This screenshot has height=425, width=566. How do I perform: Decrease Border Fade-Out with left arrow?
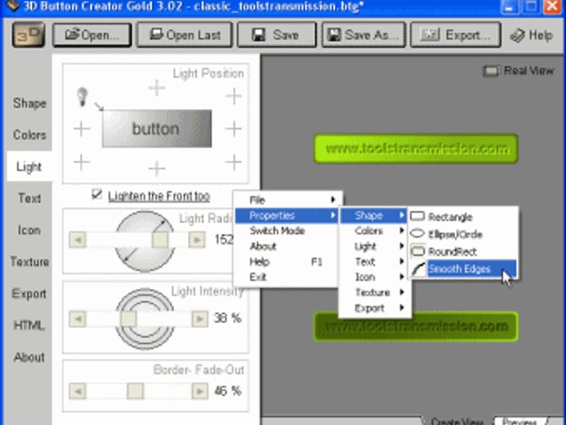pyautogui.click(x=78, y=391)
